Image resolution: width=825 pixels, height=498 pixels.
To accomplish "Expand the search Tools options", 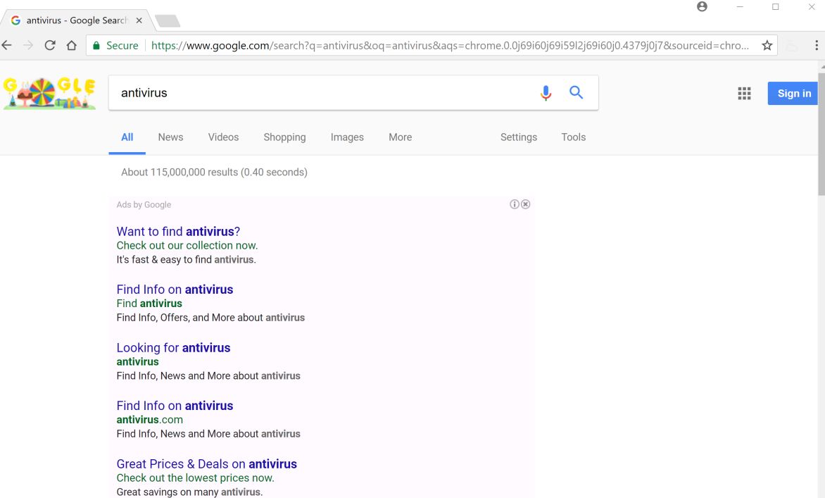I will click(x=573, y=137).
